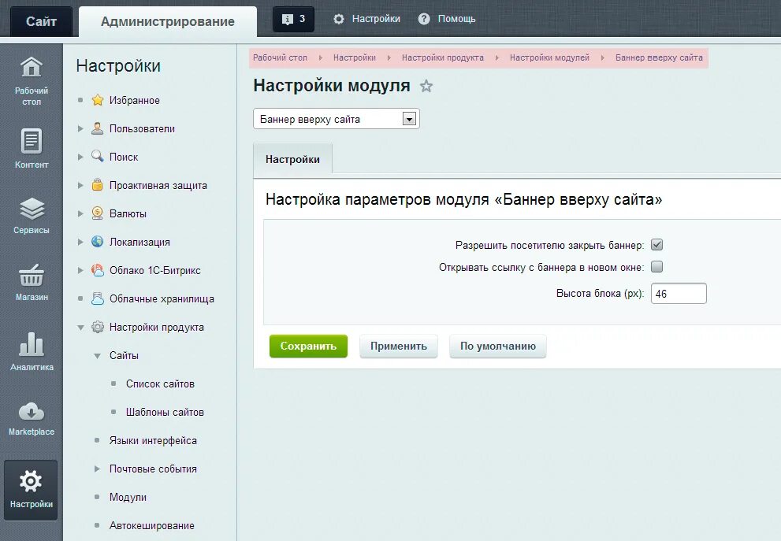Open the Контент document icon in sidebar
Image resolution: width=781 pixels, height=541 pixels.
tap(32, 141)
